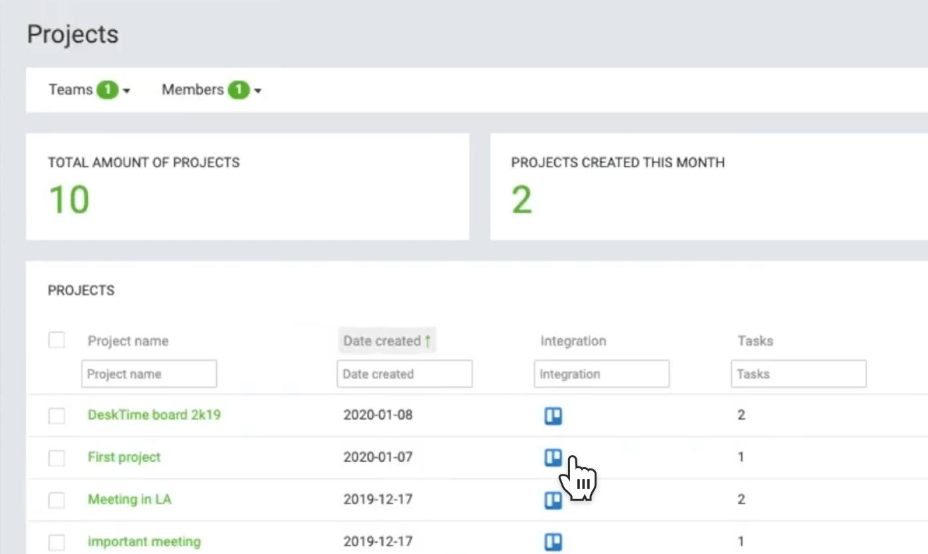This screenshot has width=928, height=554.
Task: Tick the checkbox next to Meeting in LA
Action: [x=56, y=500]
